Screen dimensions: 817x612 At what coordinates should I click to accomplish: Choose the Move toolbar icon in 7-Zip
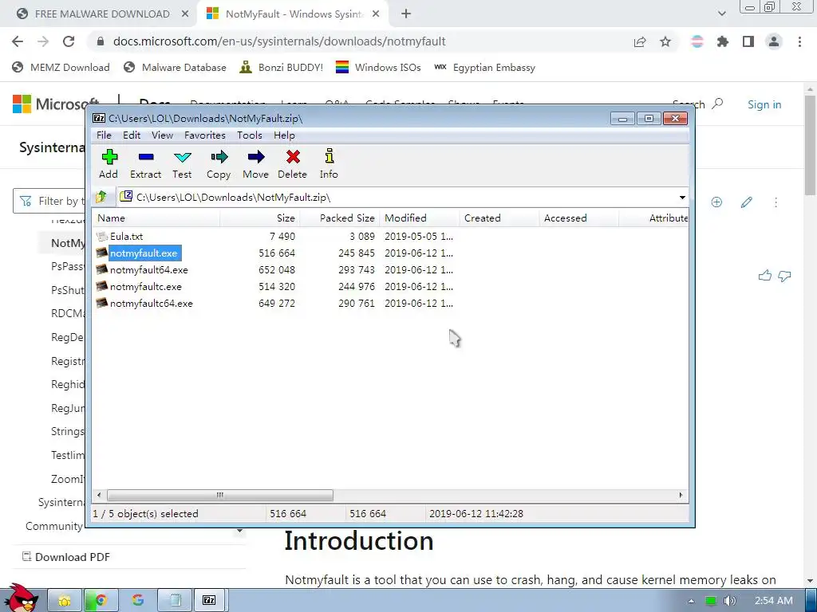[255, 164]
